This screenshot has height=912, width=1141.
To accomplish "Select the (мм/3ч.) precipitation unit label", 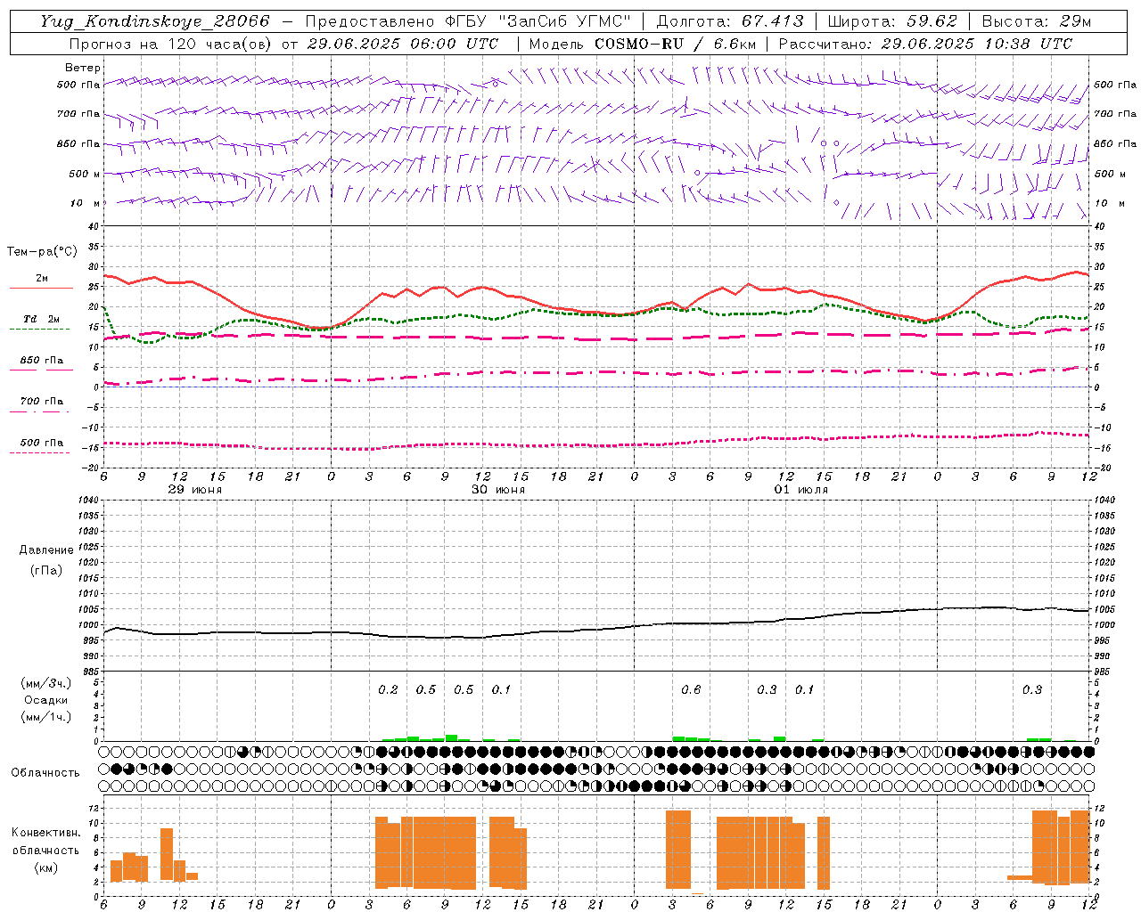I will [45, 684].
